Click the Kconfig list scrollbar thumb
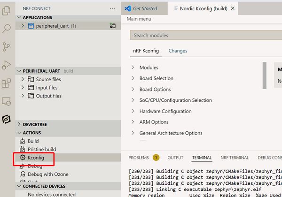This screenshot has width=282, height=197. (x=264, y=76)
